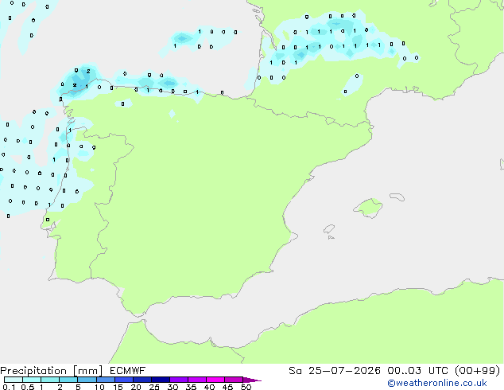The image size is (504, 390).
Task: Click the legend value "30"
Action: pos(173,387)
